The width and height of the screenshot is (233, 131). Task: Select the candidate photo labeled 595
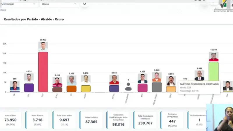click(x=15, y=85)
